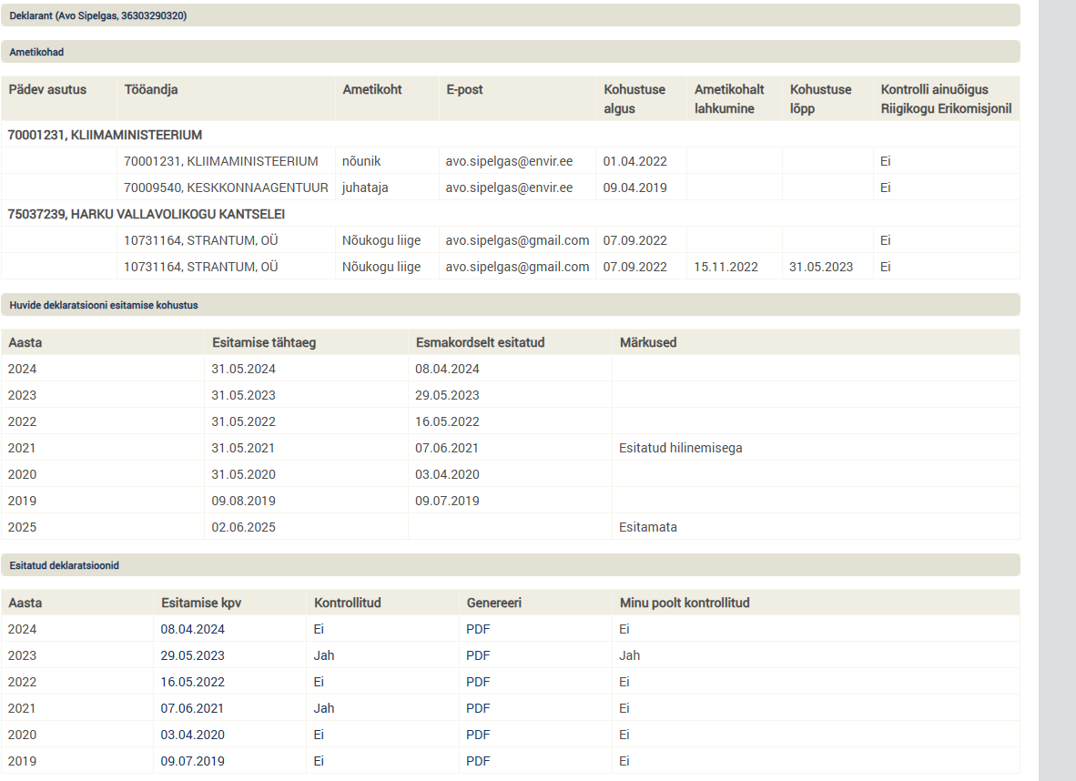The width and height of the screenshot is (1076, 781).
Task: Click 70009540, KESKKONNAAGENTUUR employer cell
Action: [226, 188]
